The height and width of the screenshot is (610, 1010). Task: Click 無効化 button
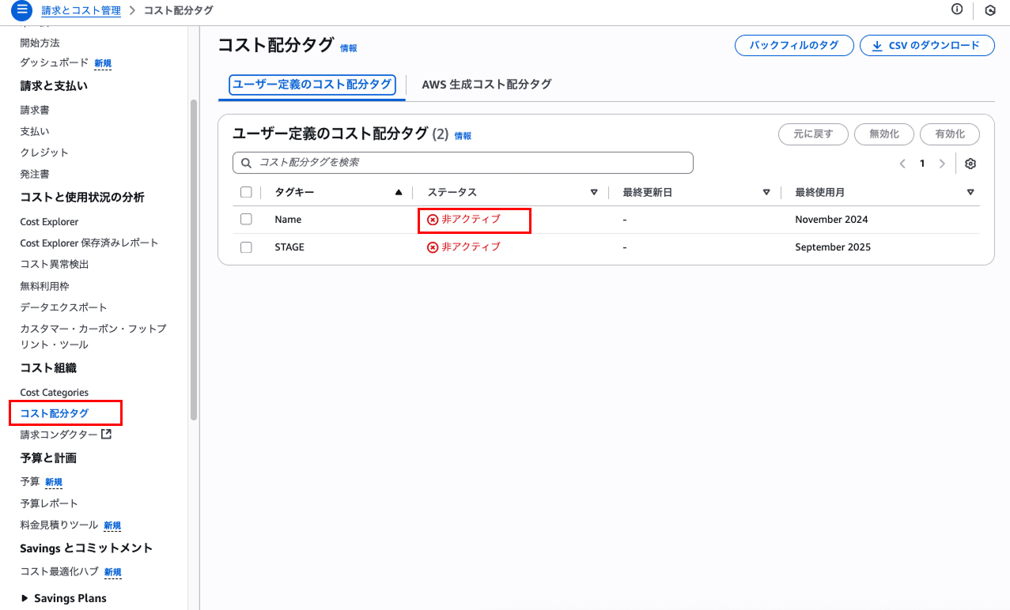pos(884,134)
